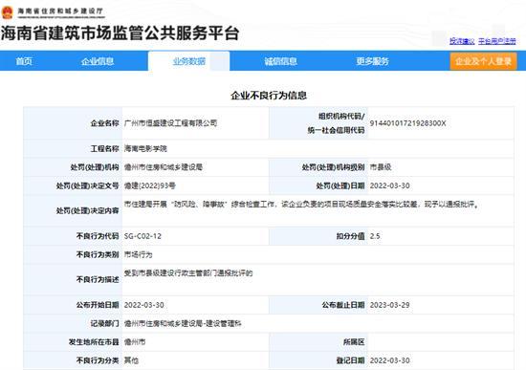The image size is (526, 370).
Task: Click project name 海南电影学院
Action: click(x=145, y=148)
